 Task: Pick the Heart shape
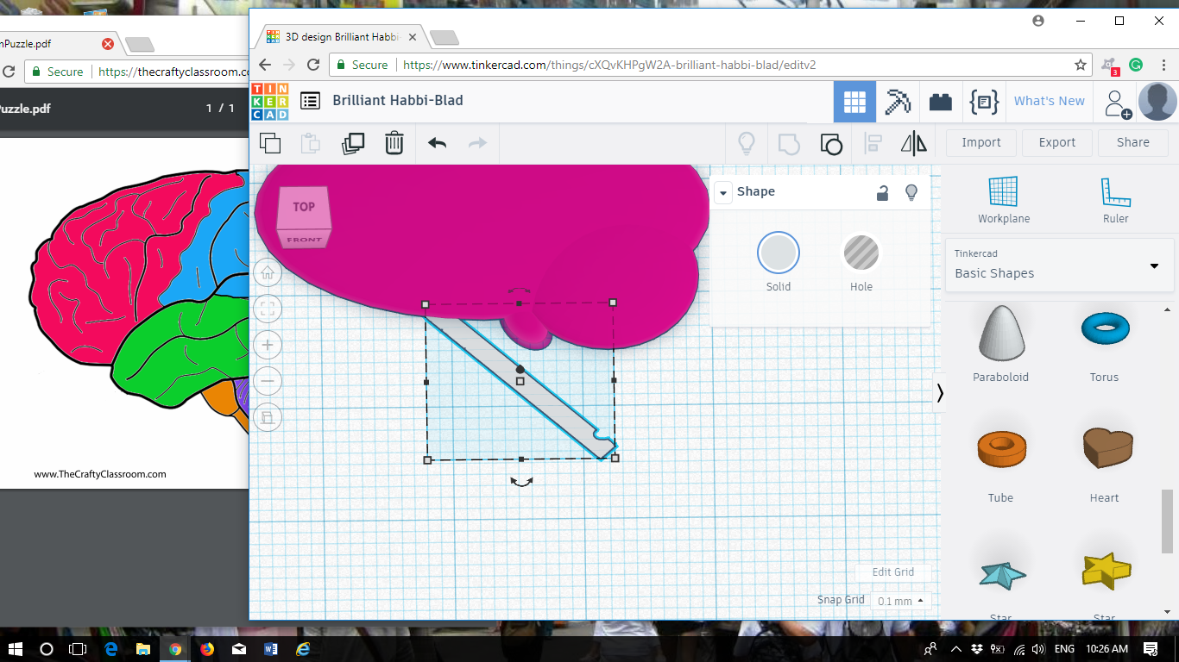coord(1107,448)
